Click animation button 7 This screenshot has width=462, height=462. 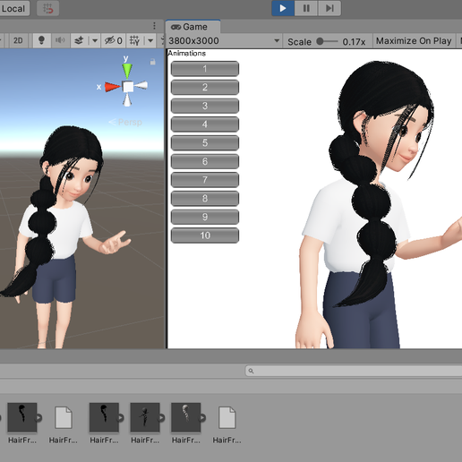[205, 180]
